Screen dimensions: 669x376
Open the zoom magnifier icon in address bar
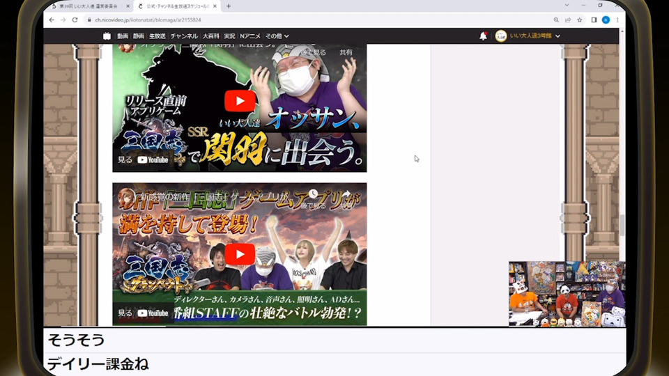coord(556,20)
